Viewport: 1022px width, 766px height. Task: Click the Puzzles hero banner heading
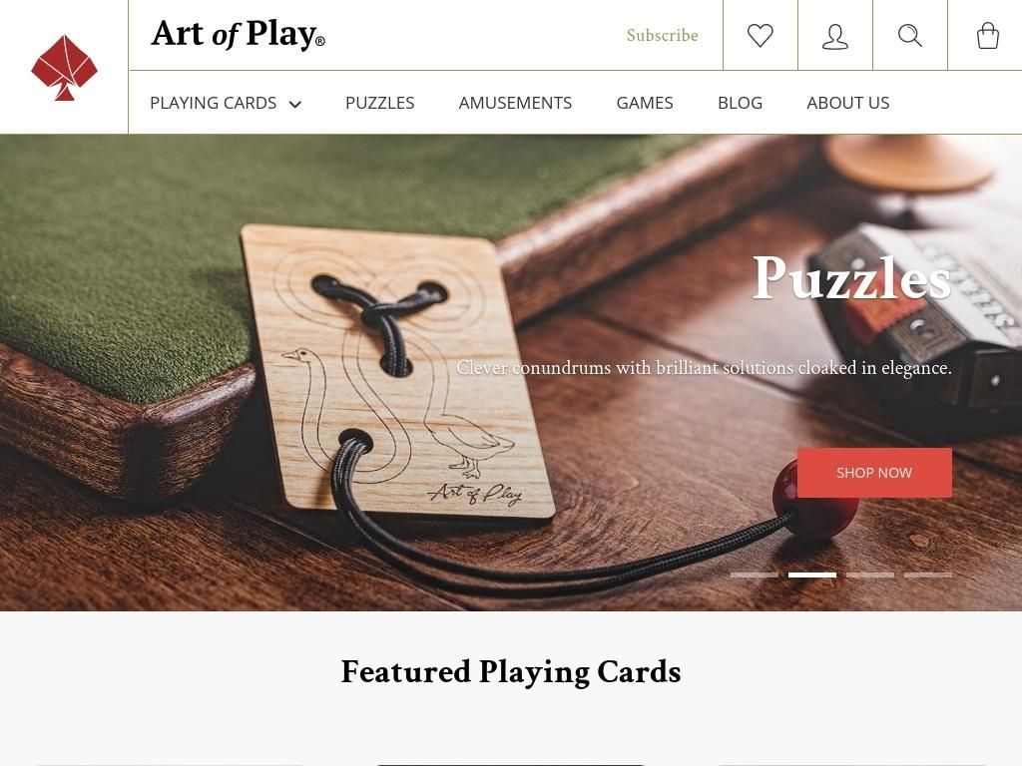point(852,278)
